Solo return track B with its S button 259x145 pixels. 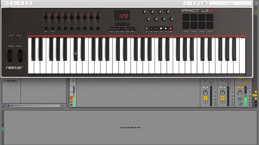pos(223,102)
